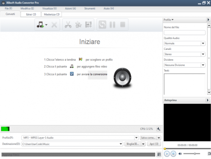Viewport: 211px width, 159px height.
Task: Mute the preview speaker icon
Action: (180, 153)
